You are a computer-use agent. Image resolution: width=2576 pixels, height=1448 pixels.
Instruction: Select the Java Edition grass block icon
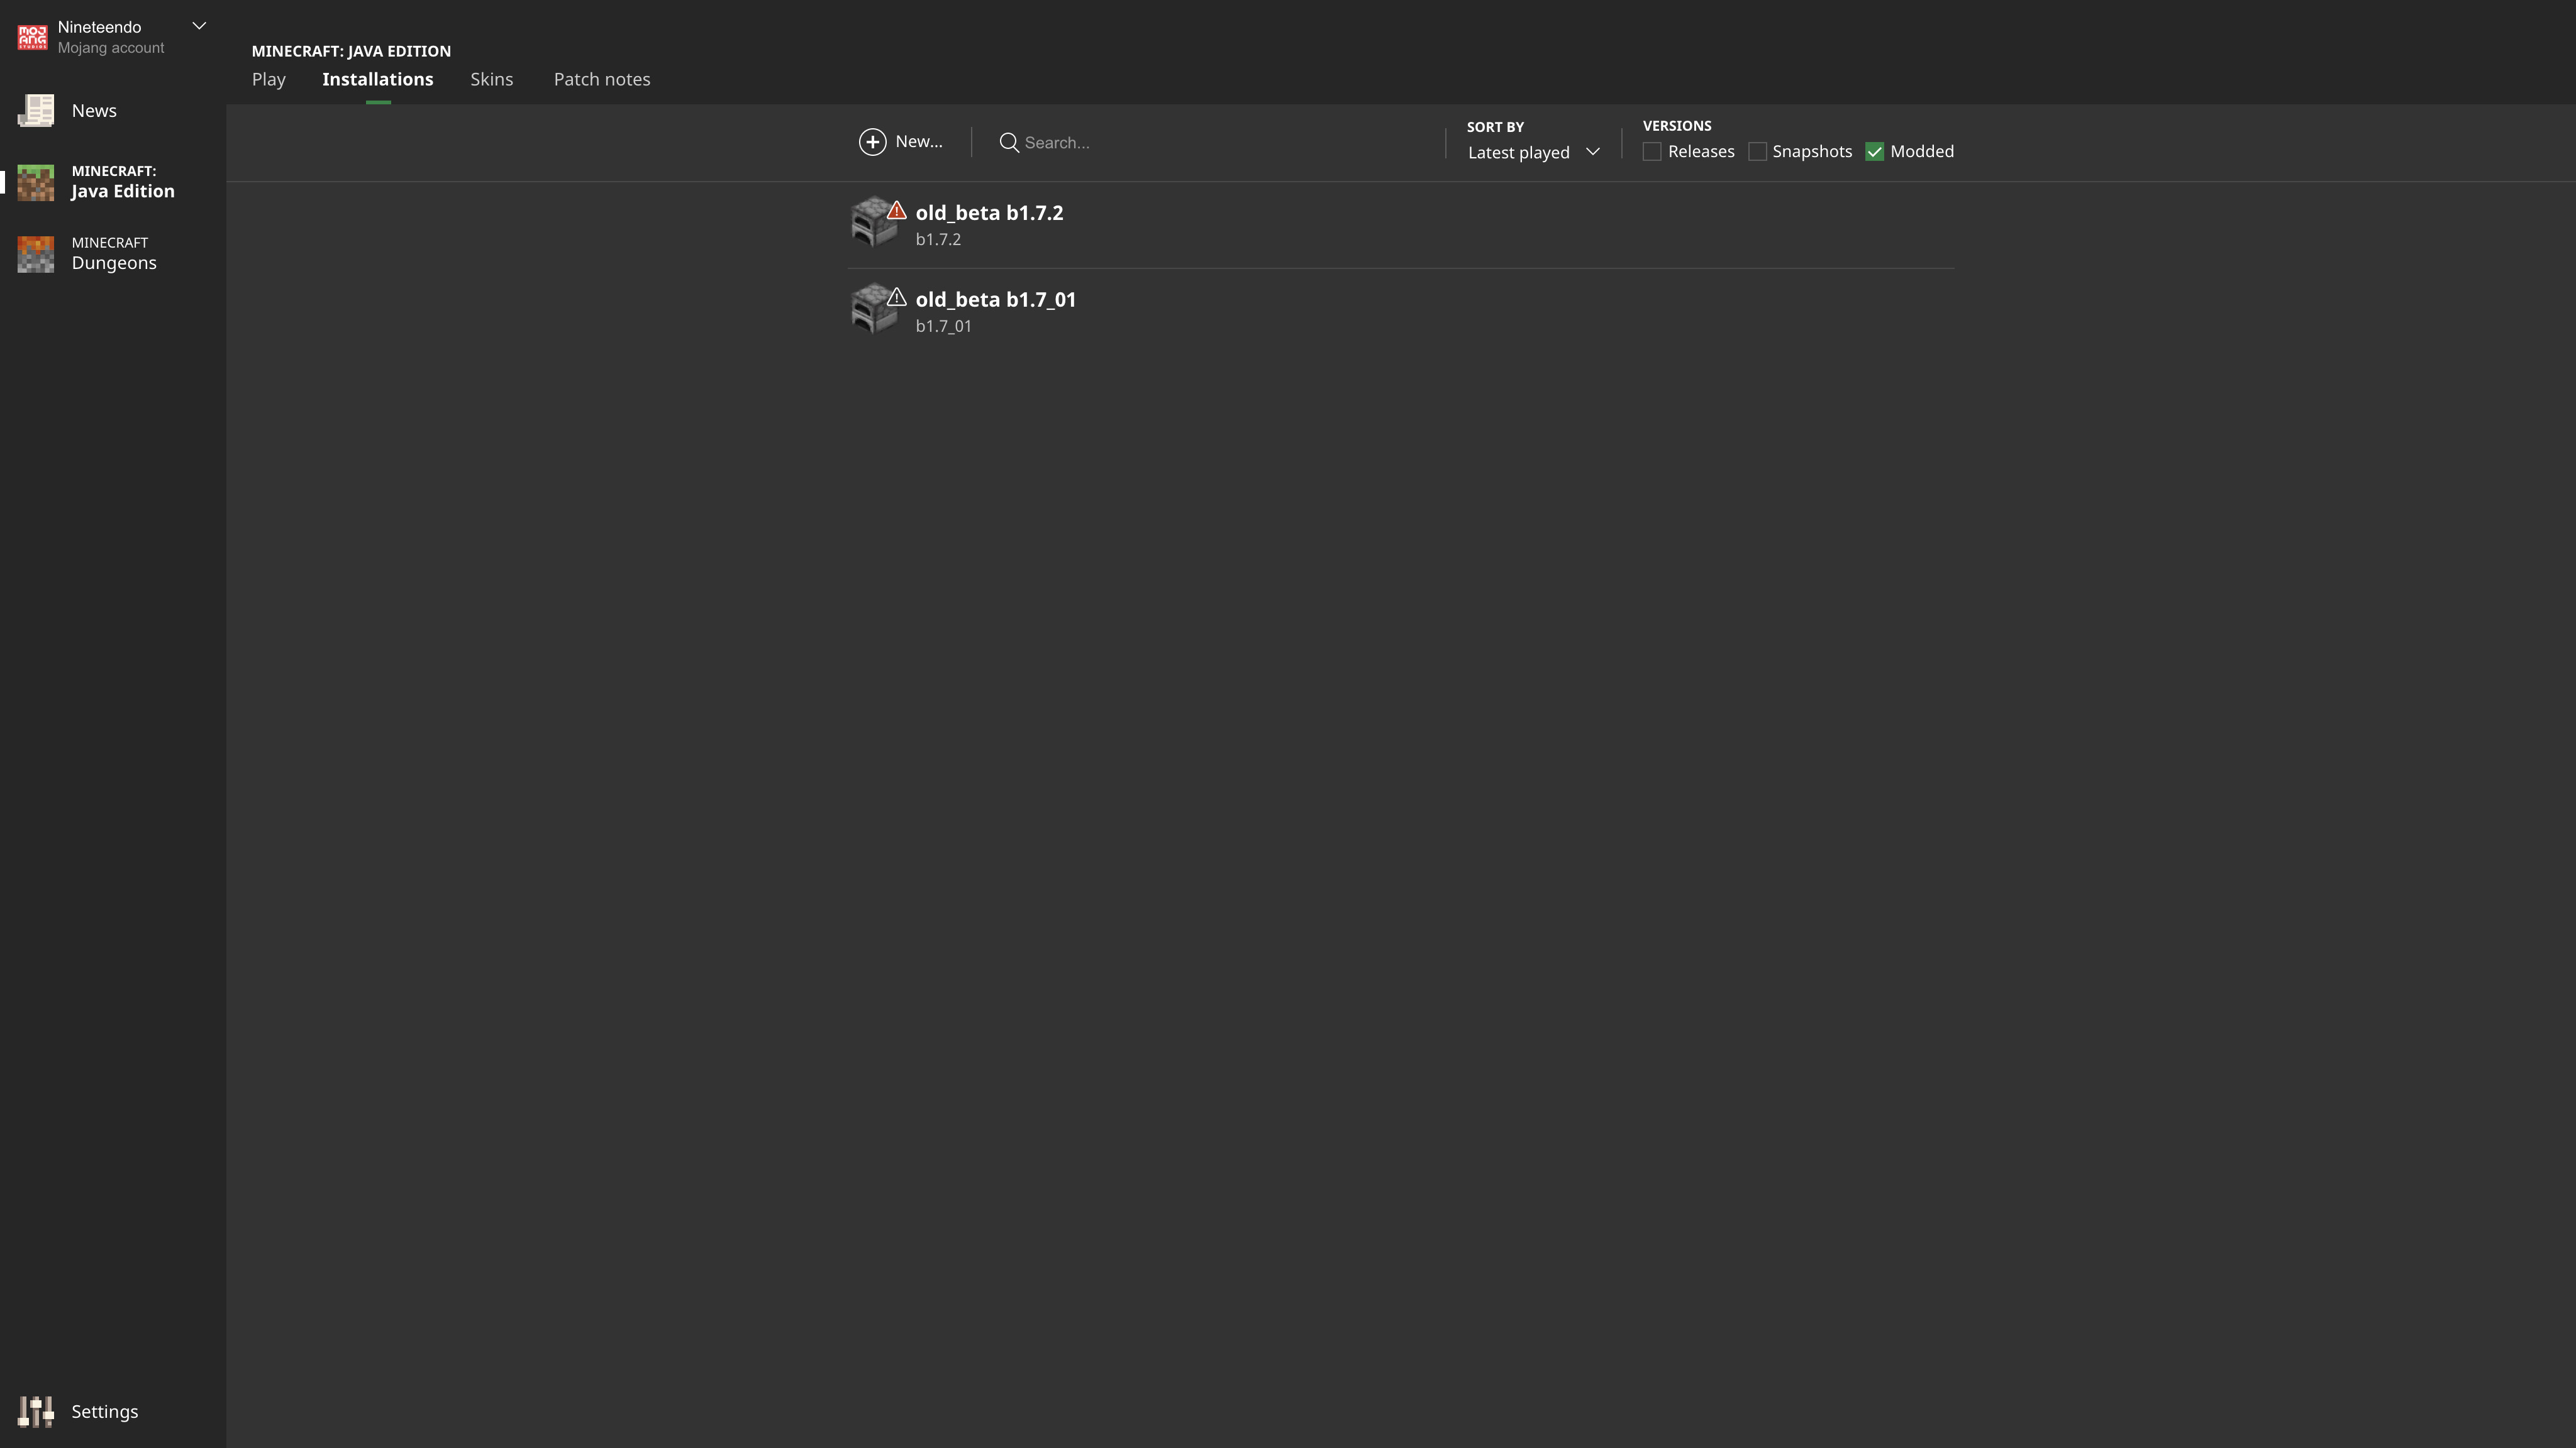[x=36, y=182]
